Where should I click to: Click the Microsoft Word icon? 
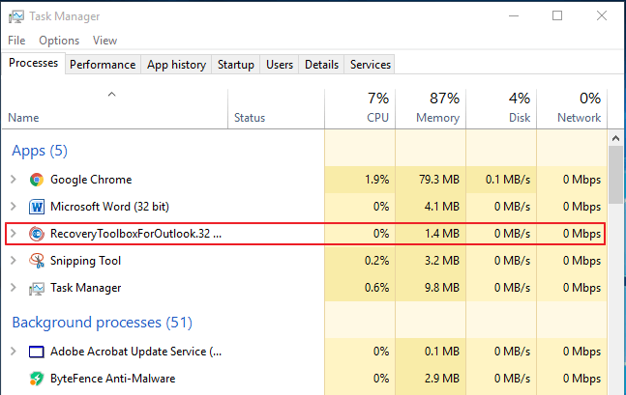pyautogui.click(x=37, y=207)
